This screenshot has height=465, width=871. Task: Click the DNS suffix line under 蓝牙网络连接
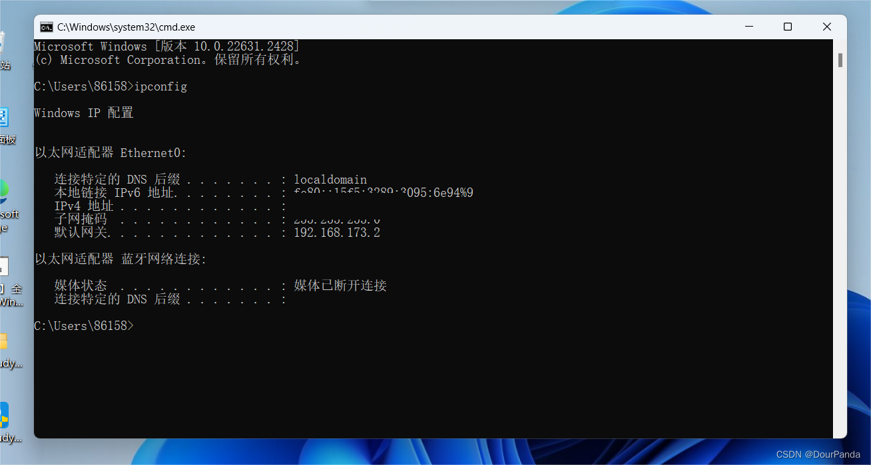click(170, 299)
